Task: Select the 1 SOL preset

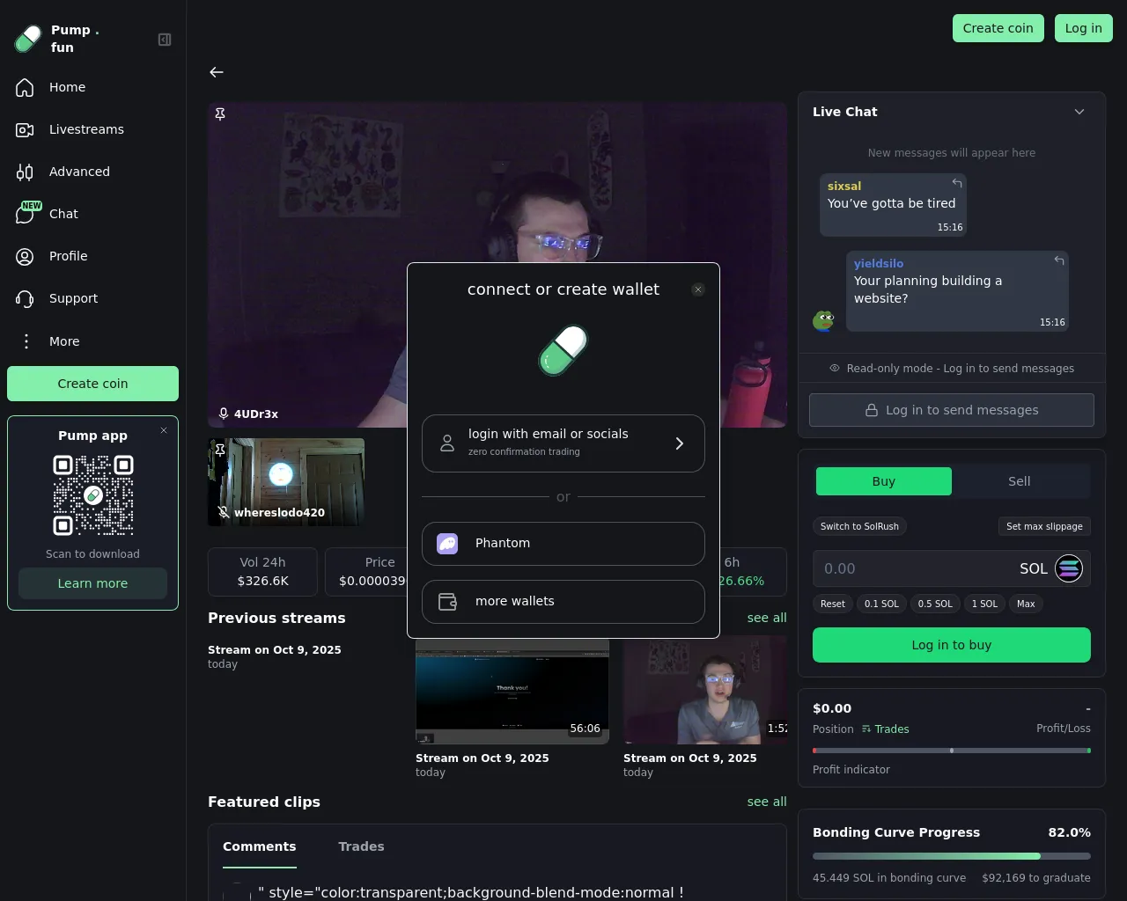Action: click(984, 604)
